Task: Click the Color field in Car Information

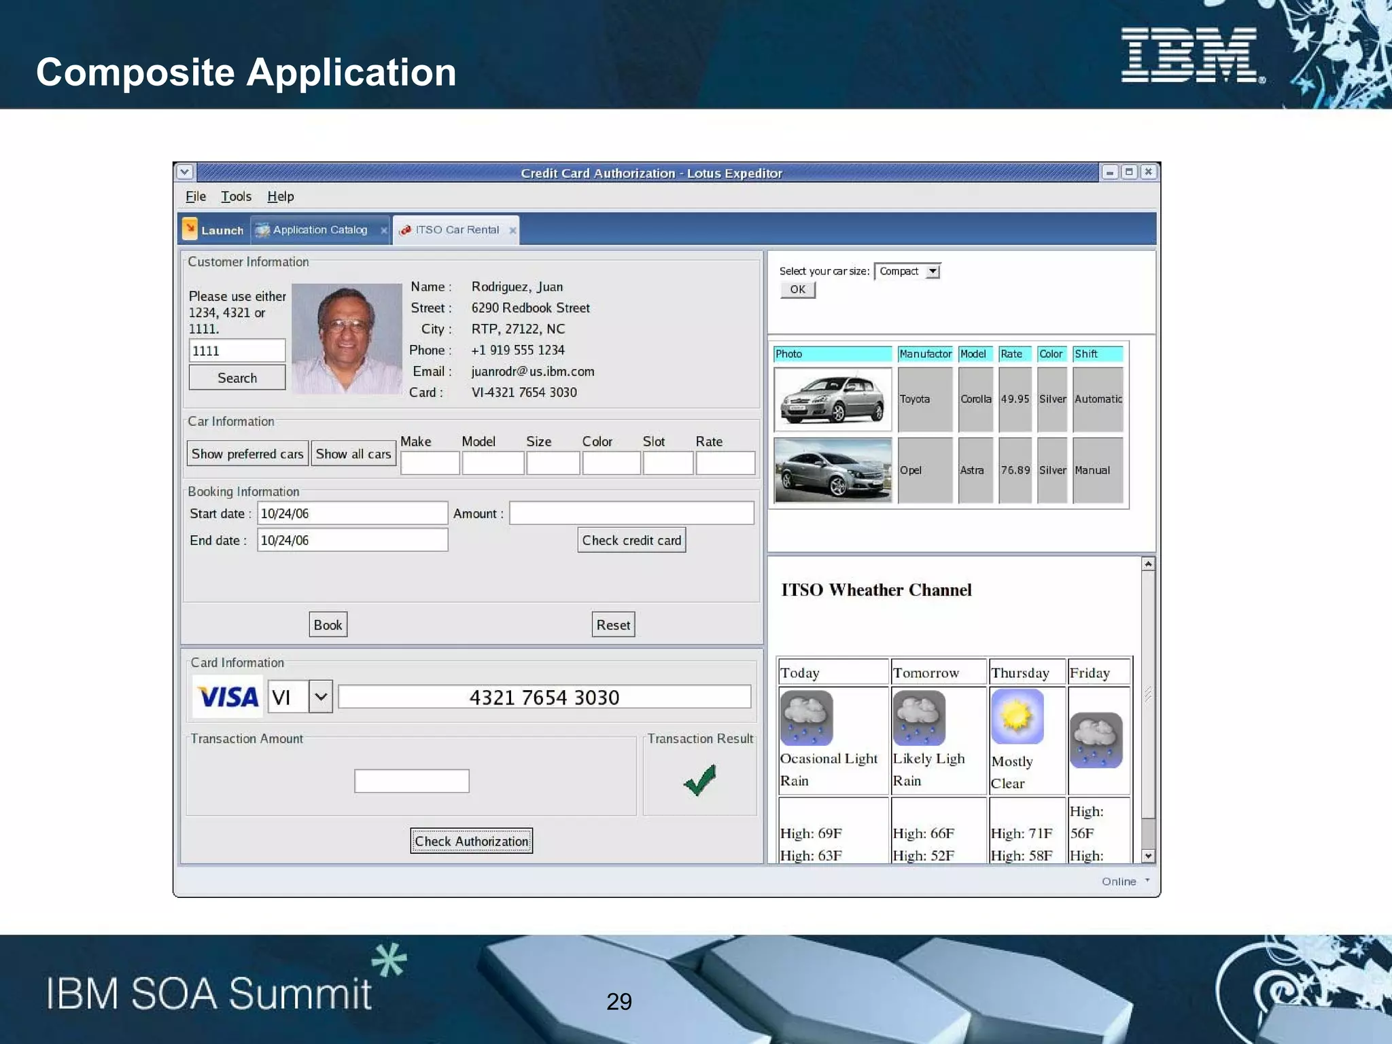Action: [611, 463]
